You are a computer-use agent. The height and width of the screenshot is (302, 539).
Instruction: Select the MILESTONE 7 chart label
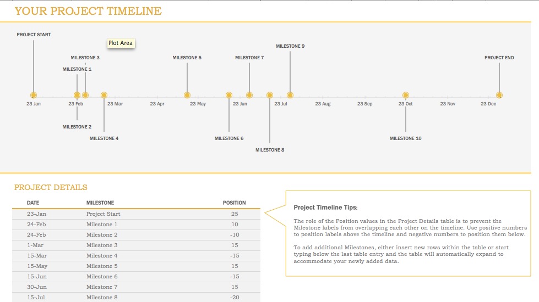click(x=249, y=58)
